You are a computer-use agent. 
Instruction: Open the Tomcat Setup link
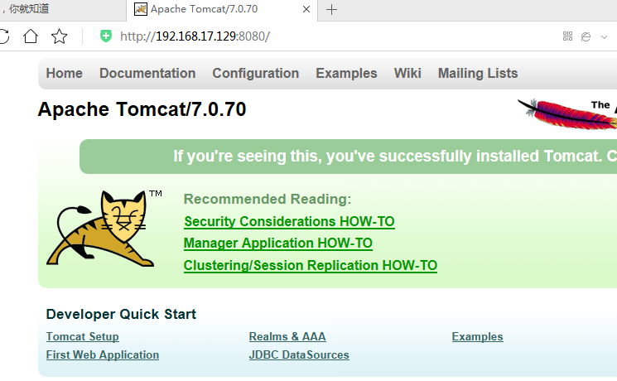pyautogui.click(x=82, y=336)
